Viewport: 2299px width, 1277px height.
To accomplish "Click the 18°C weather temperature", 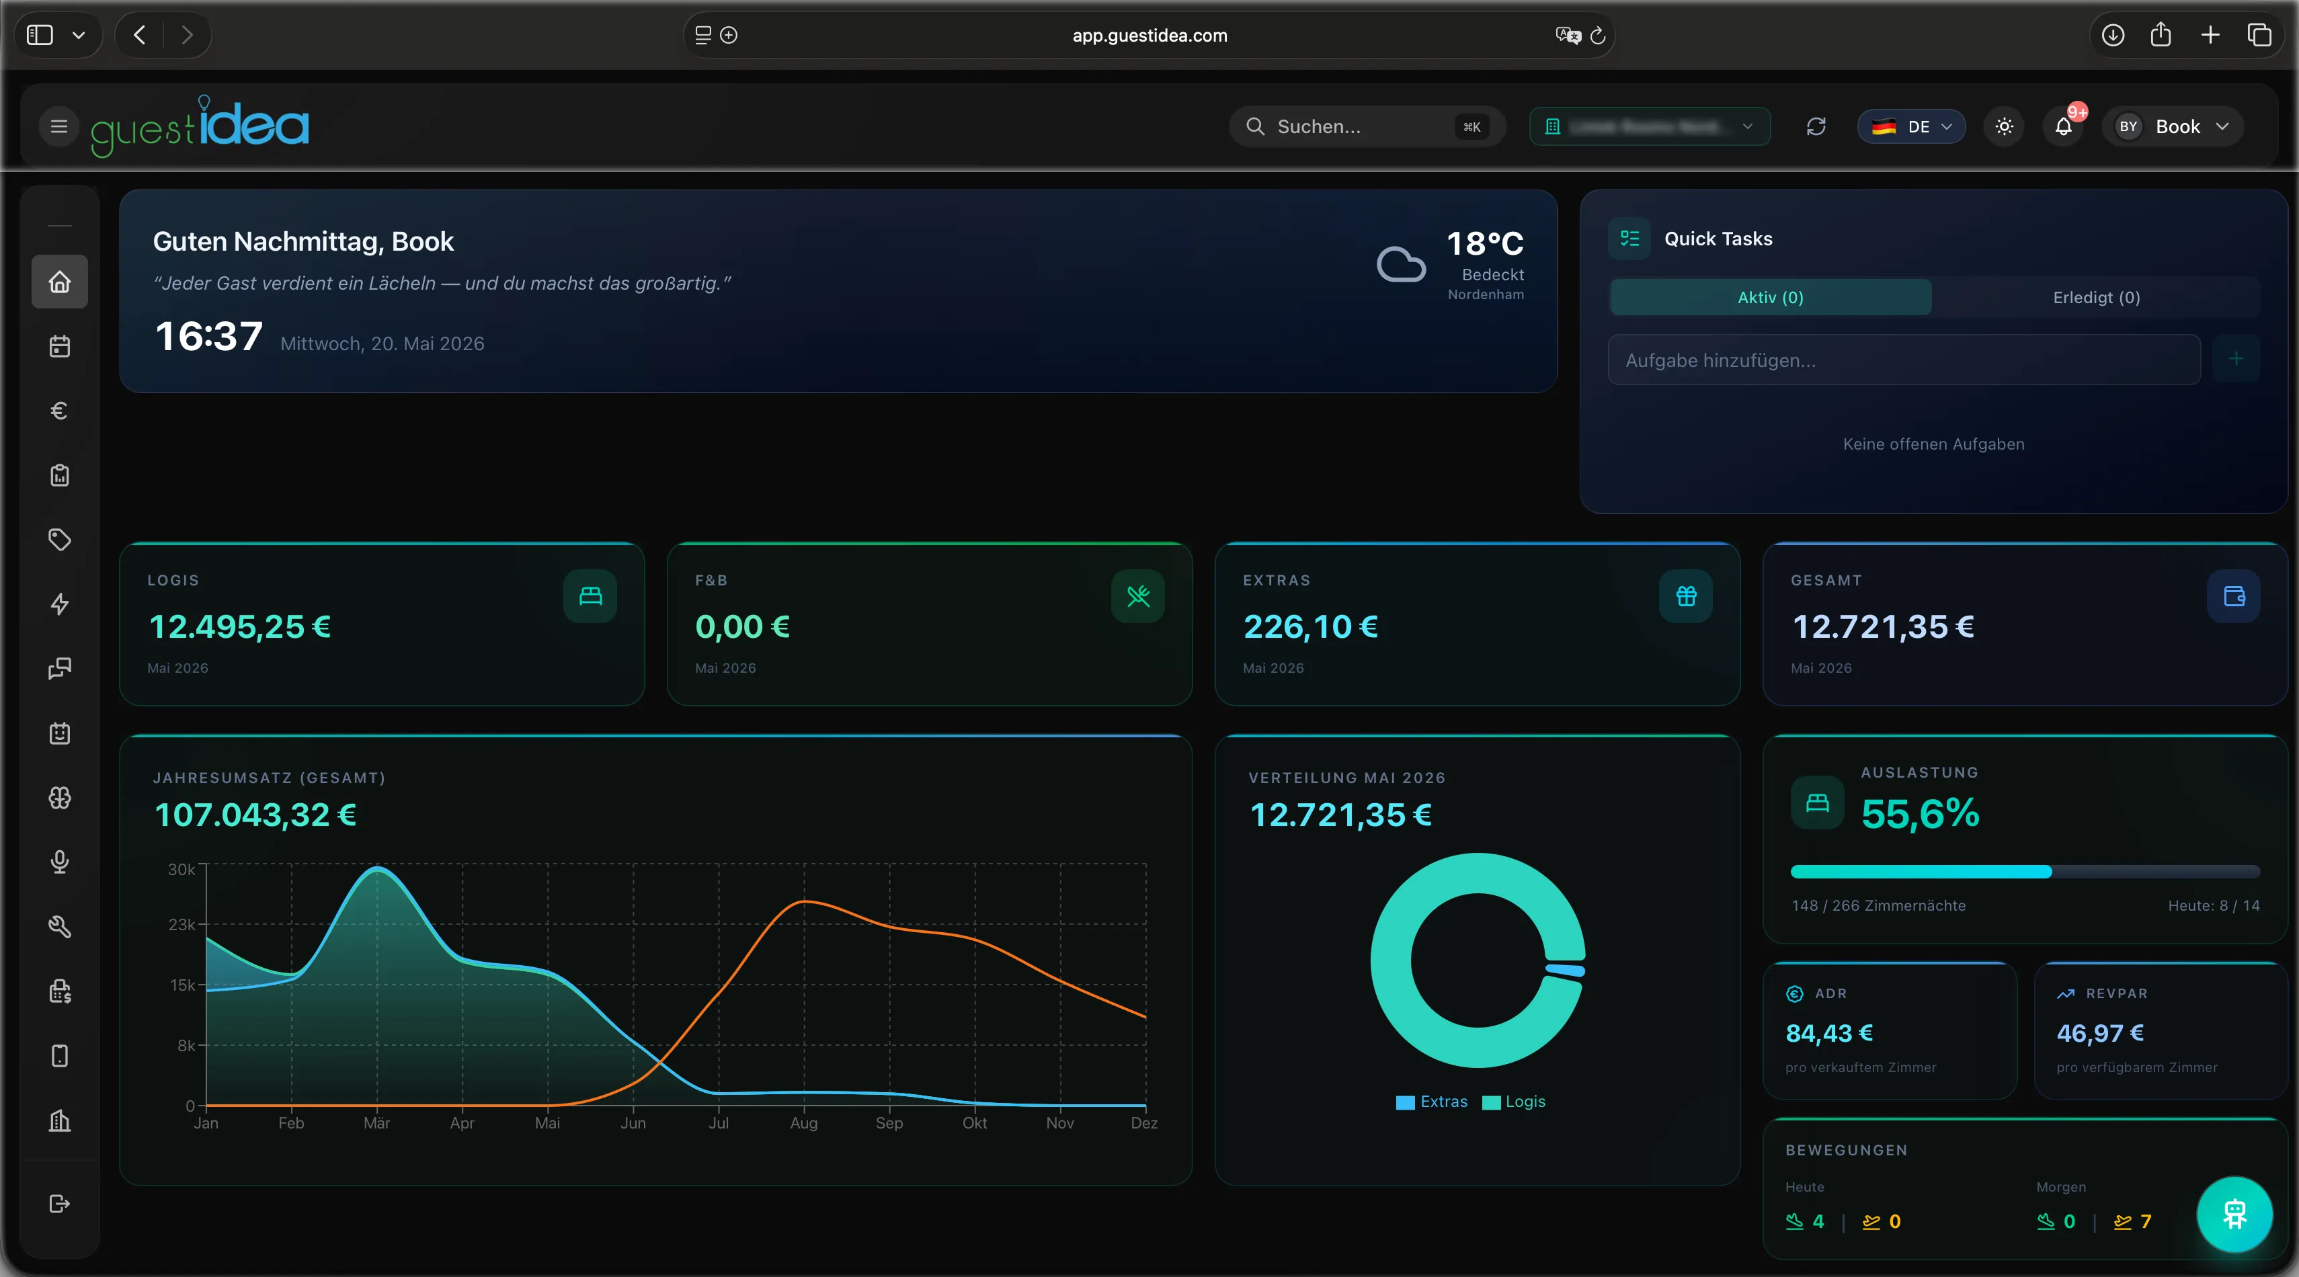I will click(x=1485, y=243).
